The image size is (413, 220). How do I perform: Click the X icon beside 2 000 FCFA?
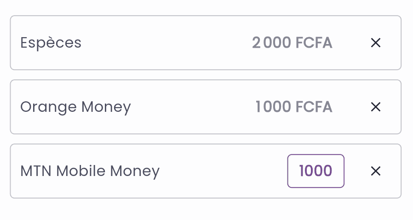point(376,43)
